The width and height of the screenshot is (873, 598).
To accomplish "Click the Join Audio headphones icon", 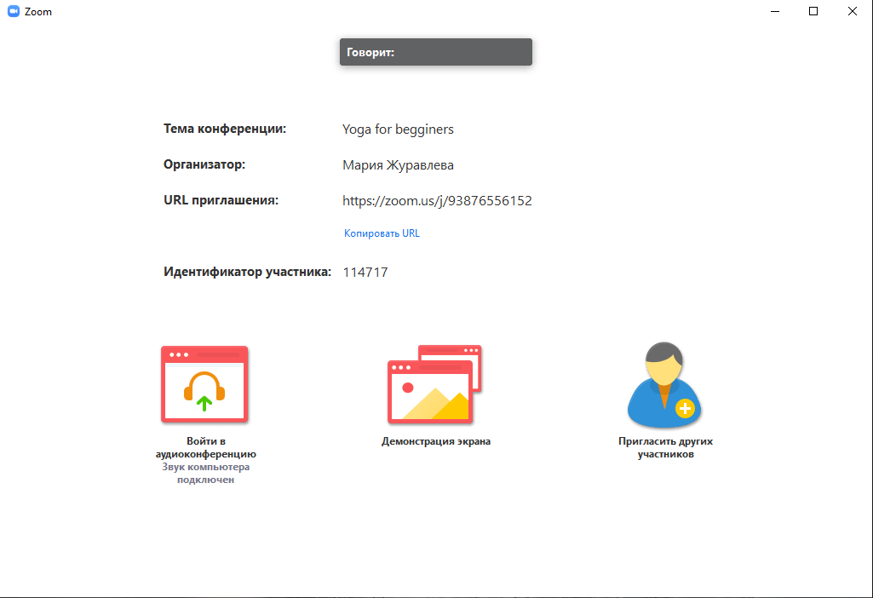I will pos(204,384).
